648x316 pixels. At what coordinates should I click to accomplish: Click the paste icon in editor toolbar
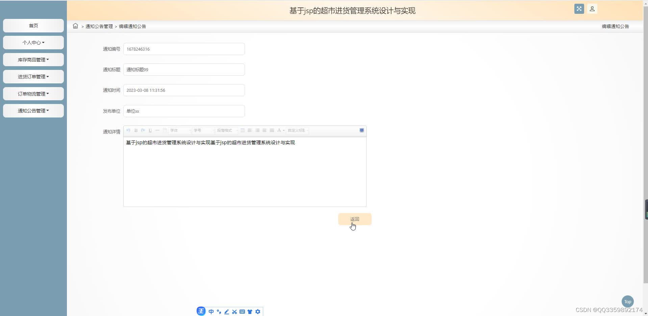tap(165, 130)
